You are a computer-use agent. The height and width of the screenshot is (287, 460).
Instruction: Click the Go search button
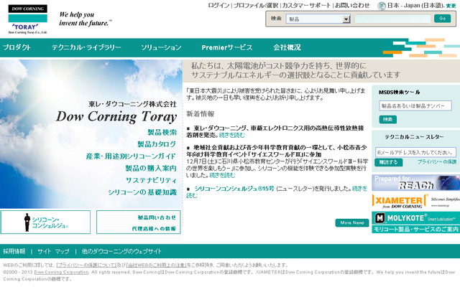coord(443,19)
